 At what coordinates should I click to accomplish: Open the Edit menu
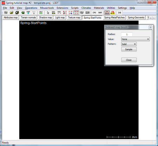[x=12, y=8]
